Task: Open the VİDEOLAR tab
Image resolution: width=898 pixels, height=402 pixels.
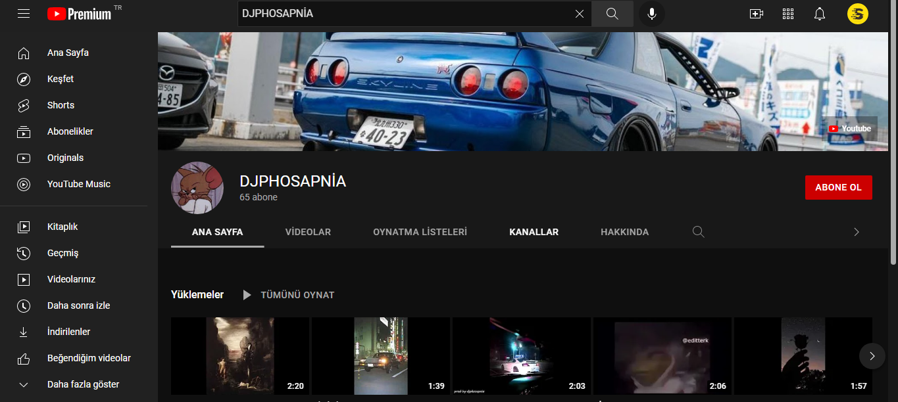Action: pos(308,232)
